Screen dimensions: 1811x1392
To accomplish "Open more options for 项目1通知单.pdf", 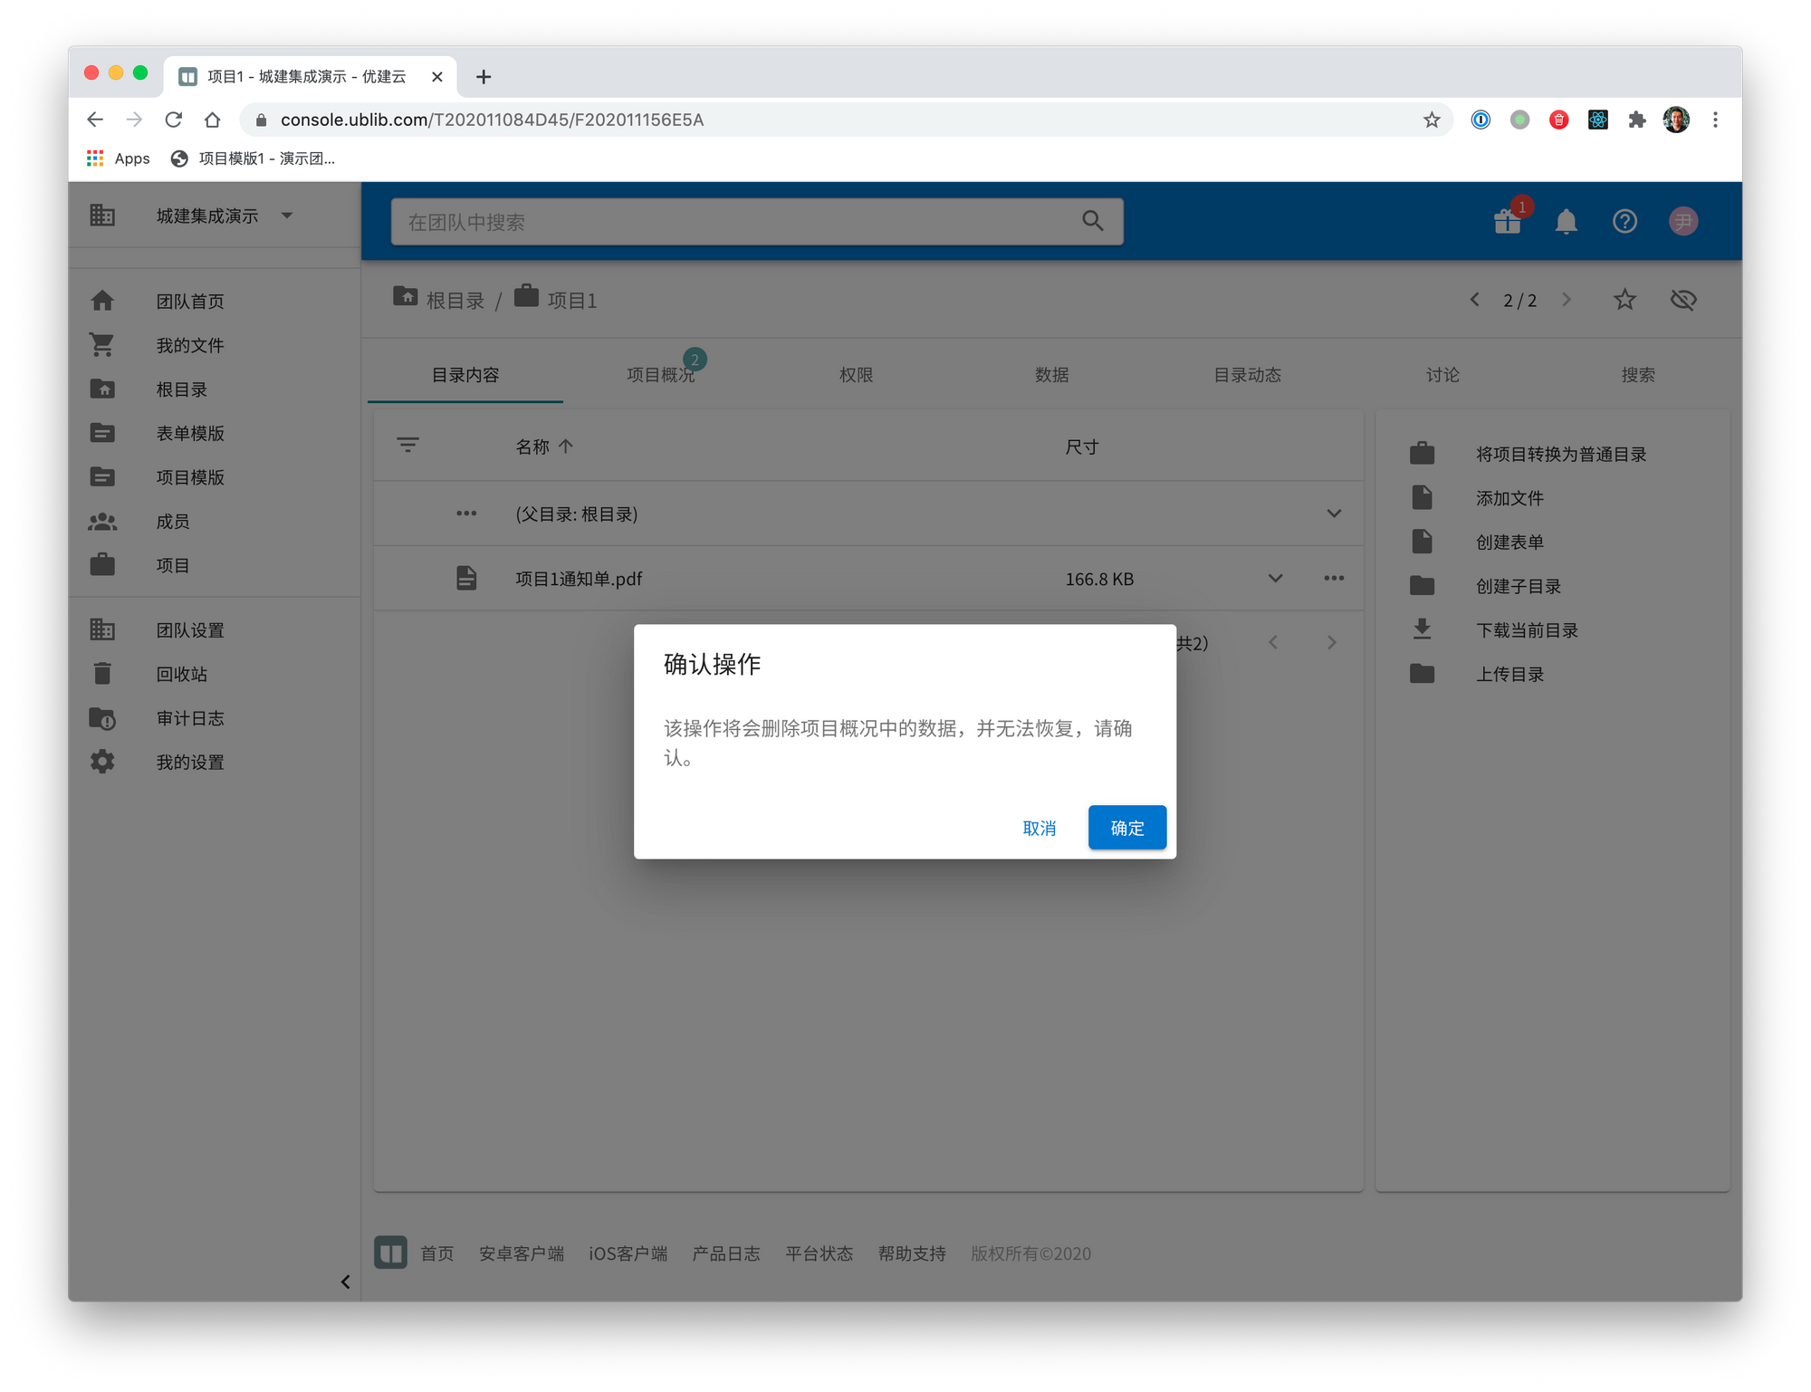I will coord(1333,578).
